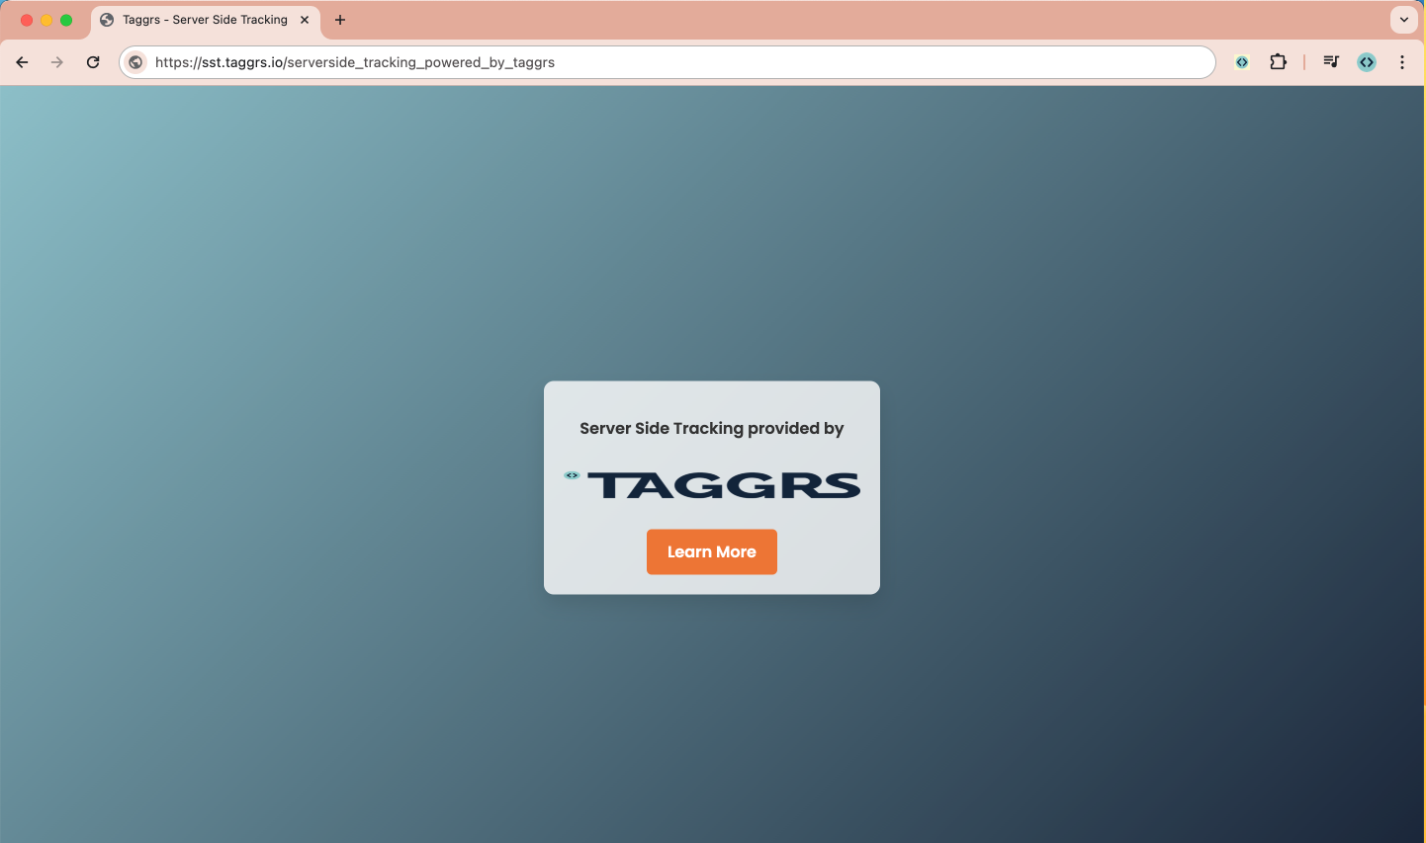
Task: Click the sst.taggrs.io address bar
Action: (x=668, y=62)
